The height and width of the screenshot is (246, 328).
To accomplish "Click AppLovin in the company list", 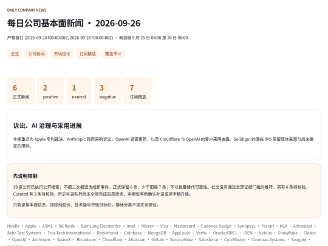I will (181, 233).
